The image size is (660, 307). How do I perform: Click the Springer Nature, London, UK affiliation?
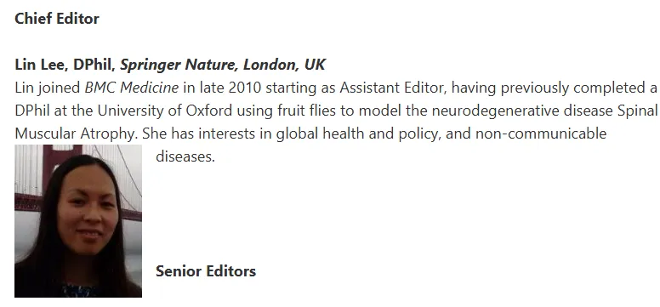coord(223,65)
